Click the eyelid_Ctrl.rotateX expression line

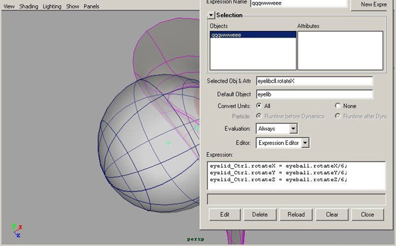click(278, 166)
